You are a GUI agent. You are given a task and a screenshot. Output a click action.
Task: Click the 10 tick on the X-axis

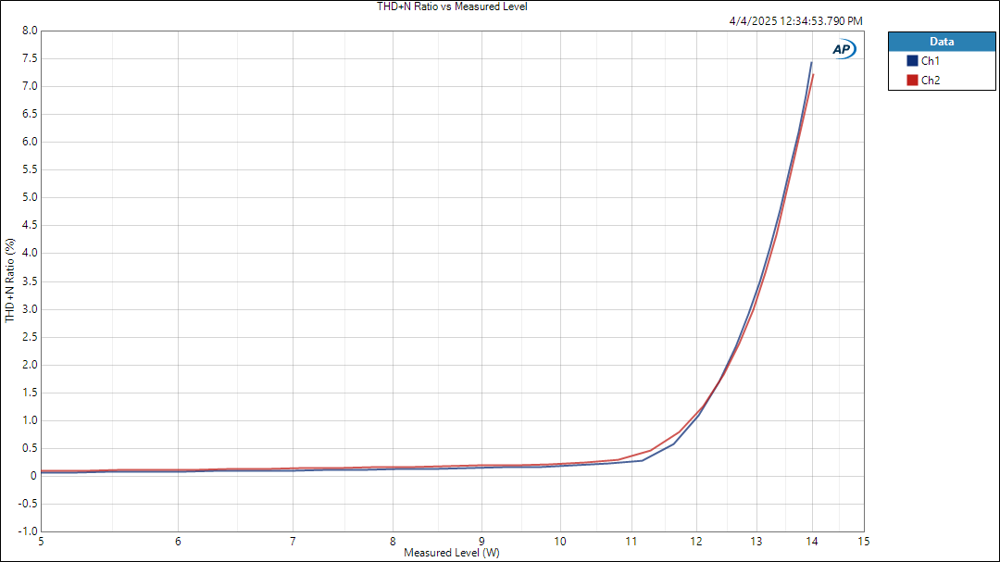click(560, 542)
